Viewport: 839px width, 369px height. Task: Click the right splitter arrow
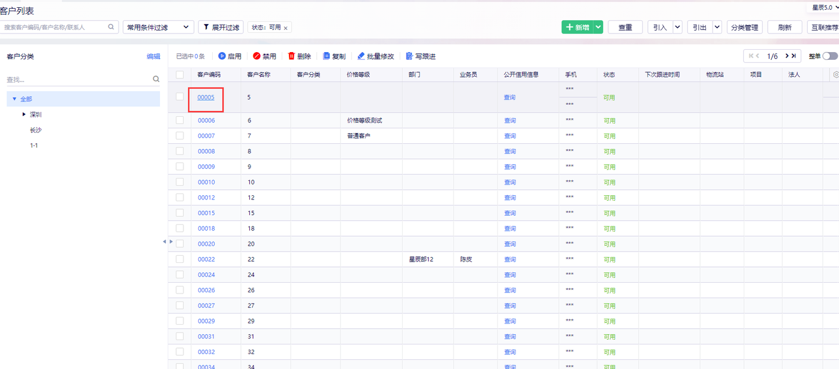click(171, 241)
